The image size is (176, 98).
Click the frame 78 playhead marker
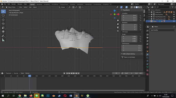click(30, 76)
